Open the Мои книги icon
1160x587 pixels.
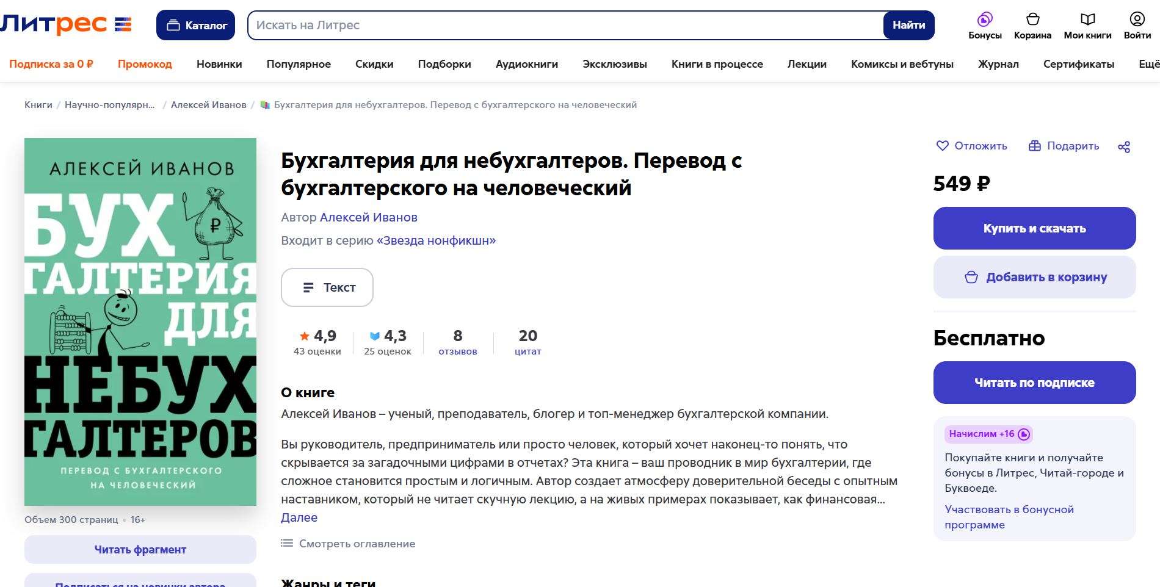click(x=1087, y=19)
